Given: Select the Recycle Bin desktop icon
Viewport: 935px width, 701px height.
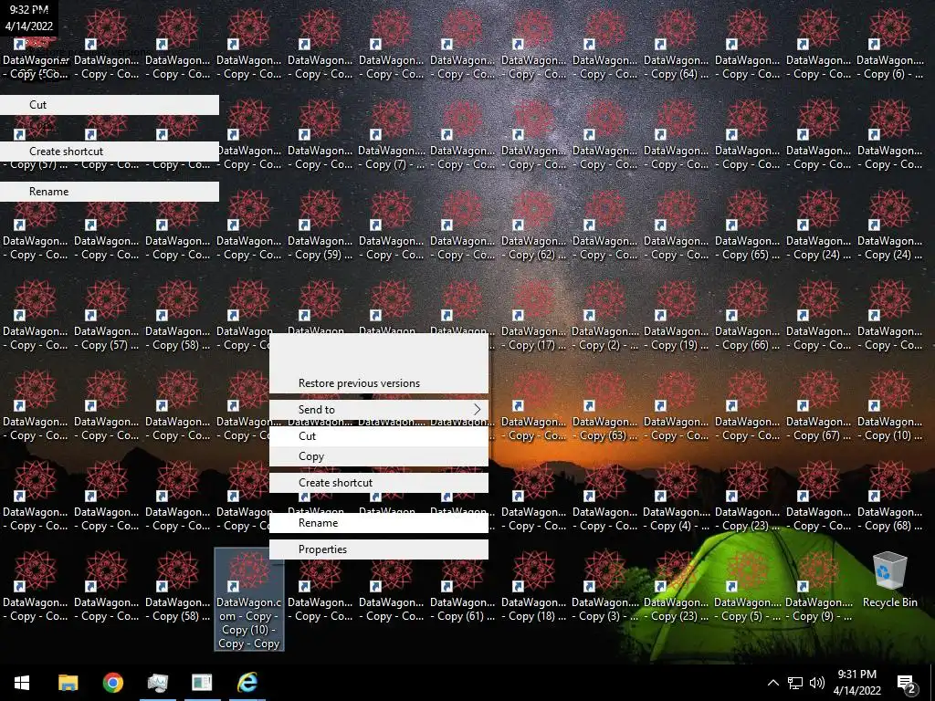Looking at the screenshot, I should point(889,580).
